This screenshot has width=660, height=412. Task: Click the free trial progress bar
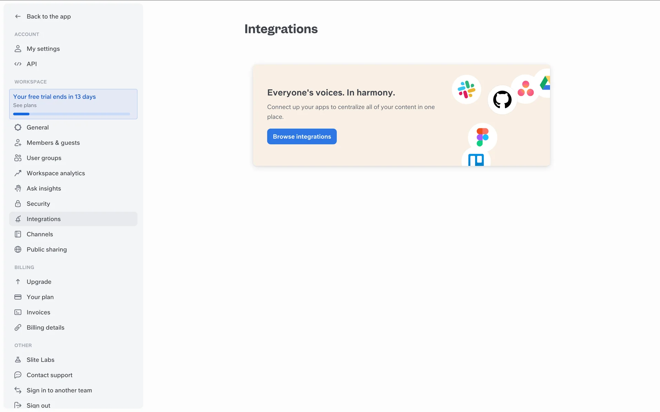[71, 114]
